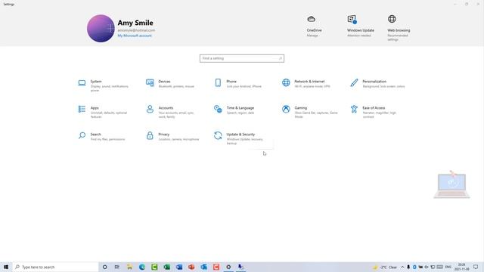The width and height of the screenshot is (484, 272).
Task: Click the magnifier in Find a setting box
Action: pyautogui.click(x=281, y=58)
